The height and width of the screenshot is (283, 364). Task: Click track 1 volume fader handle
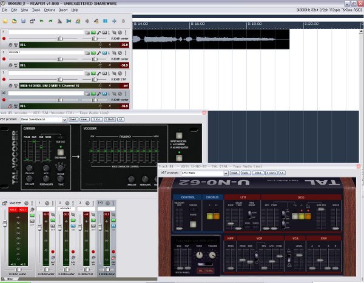tap(60, 39)
